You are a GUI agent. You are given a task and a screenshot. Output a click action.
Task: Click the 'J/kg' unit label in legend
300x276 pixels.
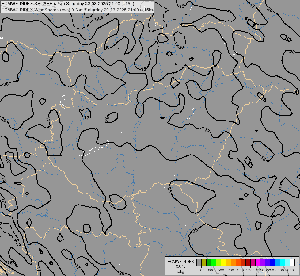coord(180,272)
